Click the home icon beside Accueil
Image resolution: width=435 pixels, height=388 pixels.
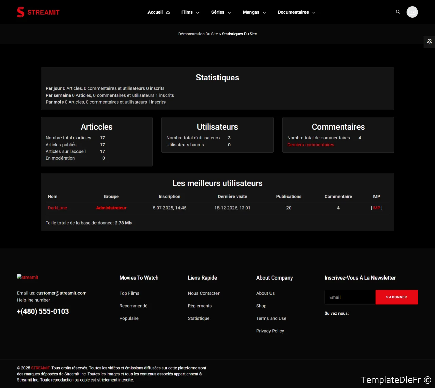168,13
